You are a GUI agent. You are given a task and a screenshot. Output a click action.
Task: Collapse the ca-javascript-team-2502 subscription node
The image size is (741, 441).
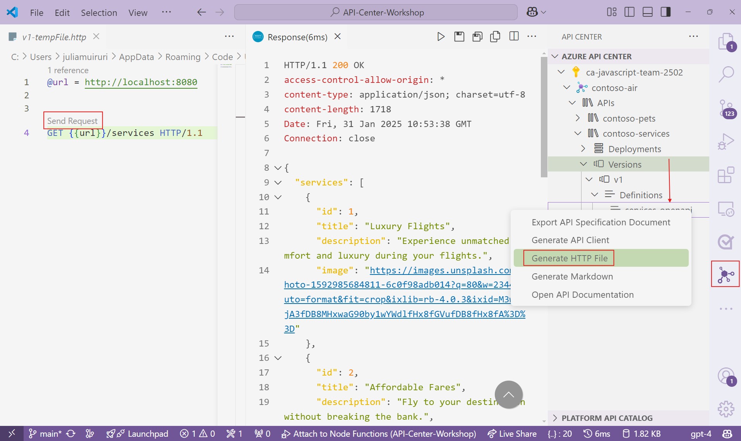click(x=561, y=72)
